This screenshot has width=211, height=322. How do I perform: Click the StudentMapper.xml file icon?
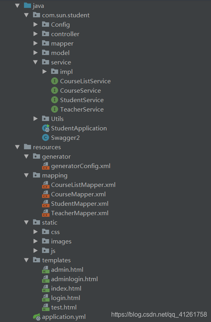point(46,204)
